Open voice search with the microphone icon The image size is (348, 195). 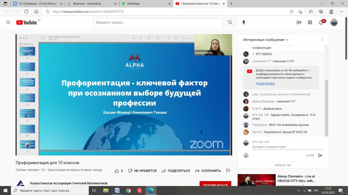[x=244, y=22]
